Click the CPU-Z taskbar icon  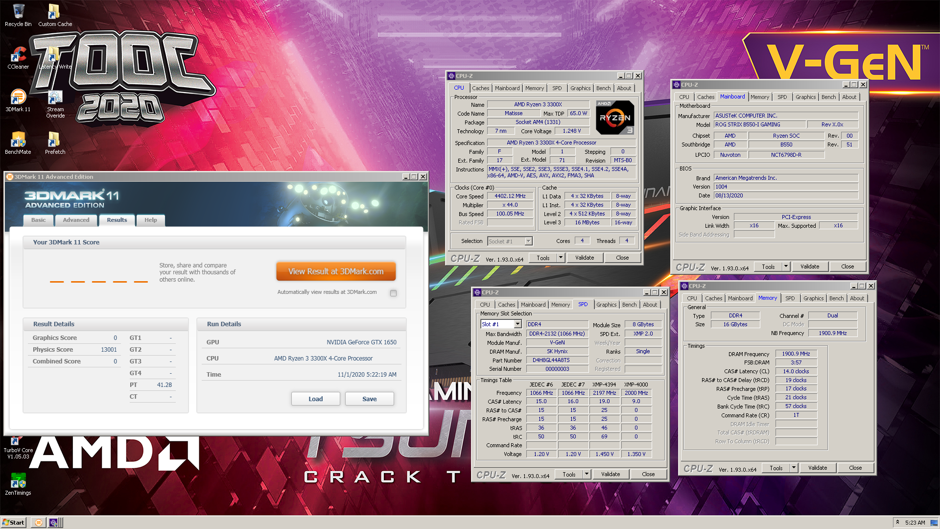pyautogui.click(x=53, y=523)
